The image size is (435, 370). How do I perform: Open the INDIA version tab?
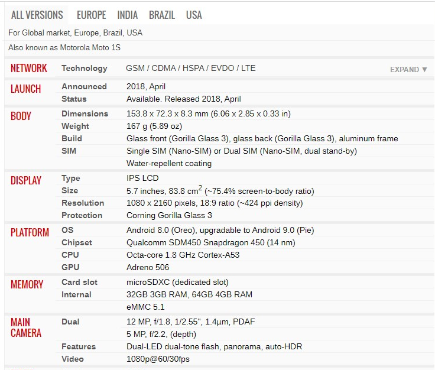[127, 15]
